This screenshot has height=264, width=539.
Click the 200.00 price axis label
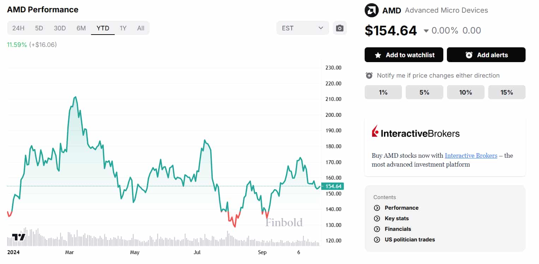334,115
